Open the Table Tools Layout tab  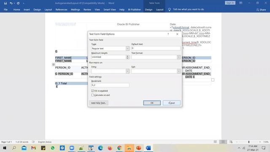pyautogui.click(x=159, y=10)
